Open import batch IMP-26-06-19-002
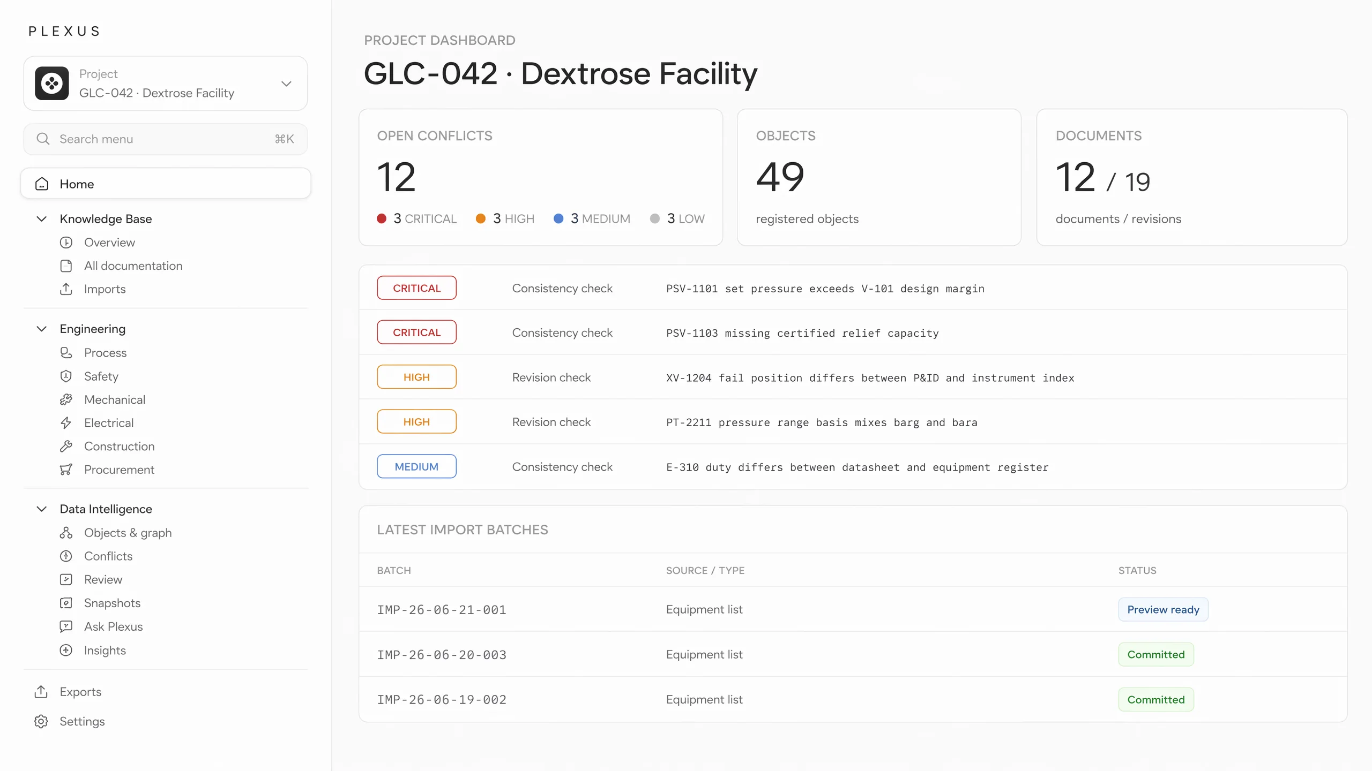 [x=442, y=700]
